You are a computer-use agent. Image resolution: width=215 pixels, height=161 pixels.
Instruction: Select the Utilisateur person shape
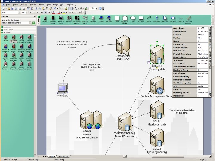(x=157, y=19)
